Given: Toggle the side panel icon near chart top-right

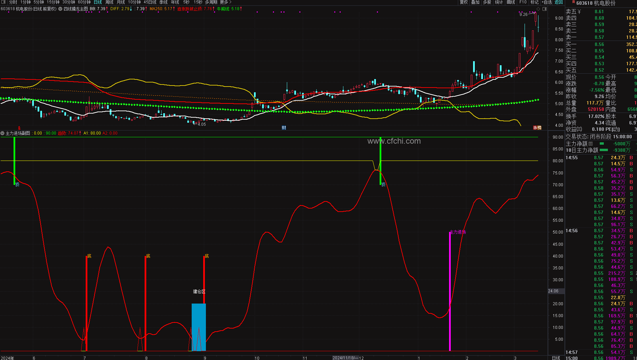Looking at the screenshot, I should [545, 9].
